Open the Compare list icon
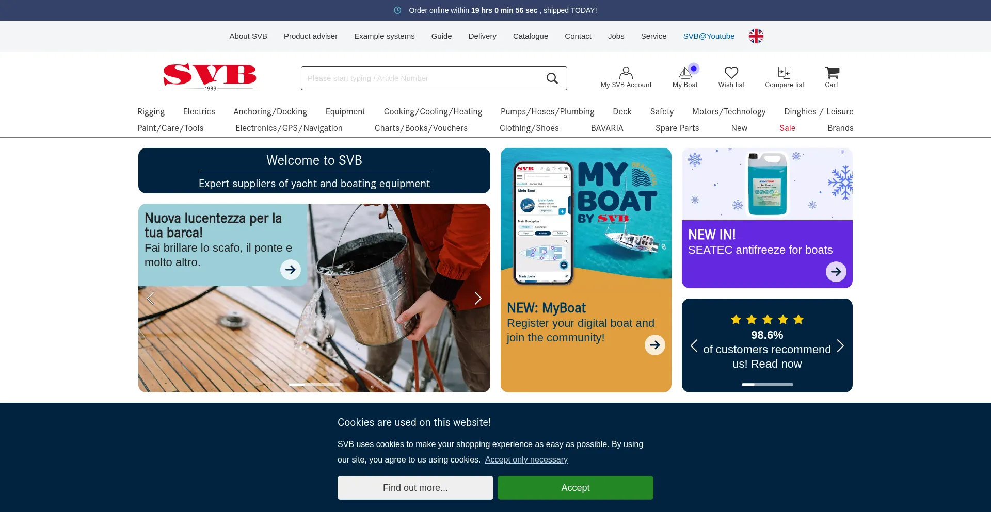The height and width of the screenshot is (512, 991). pos(784,72)
